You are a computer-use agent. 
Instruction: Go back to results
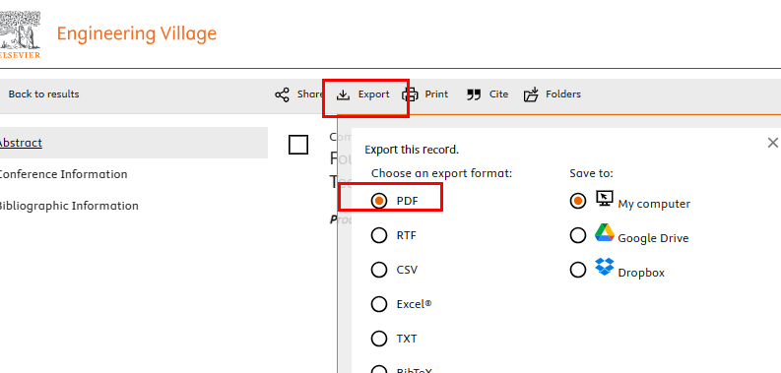(44, 94)
